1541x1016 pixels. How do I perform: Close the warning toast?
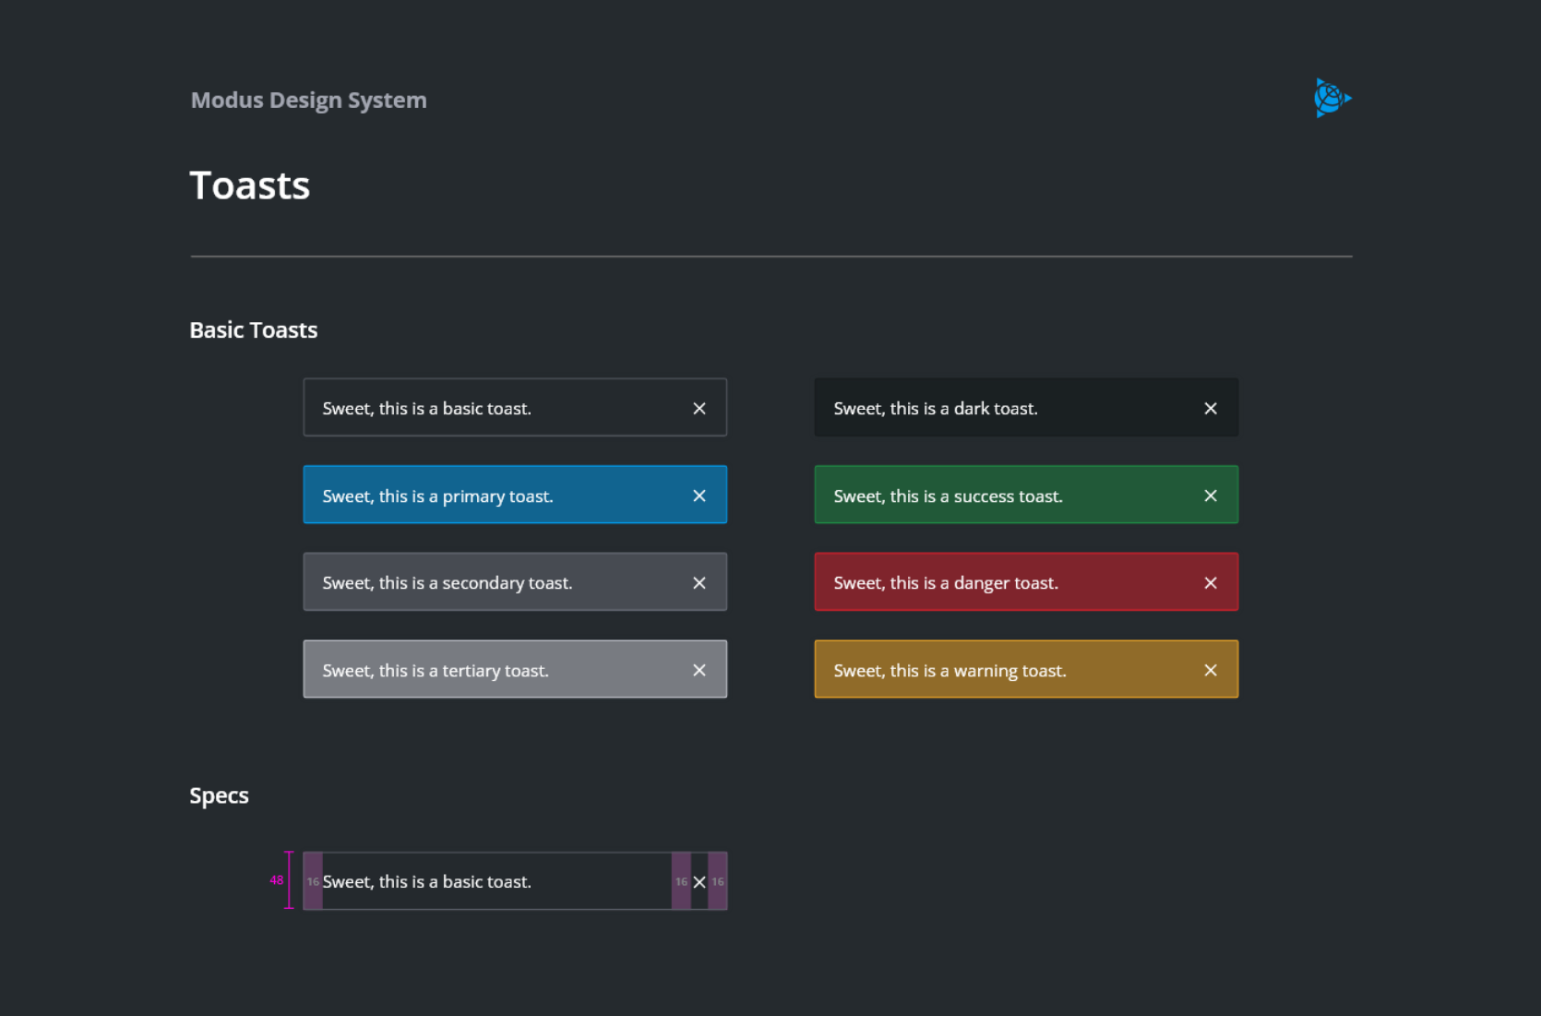click(x=1210, y=669)
